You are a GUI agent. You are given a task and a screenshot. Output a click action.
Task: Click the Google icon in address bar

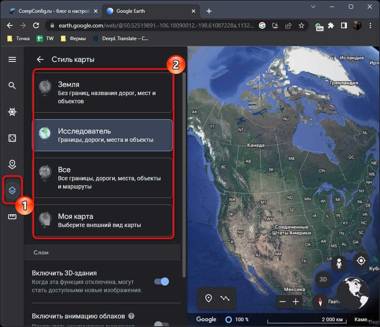262,25
